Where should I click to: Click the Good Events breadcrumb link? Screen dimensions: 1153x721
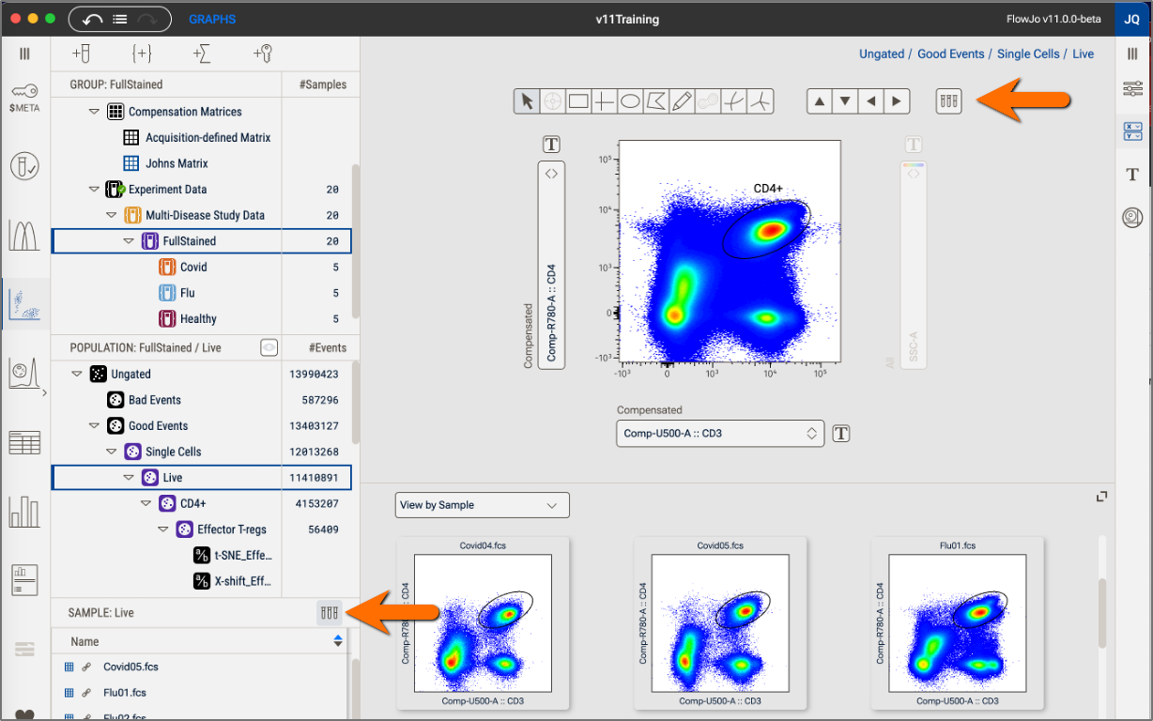[950, 54]
